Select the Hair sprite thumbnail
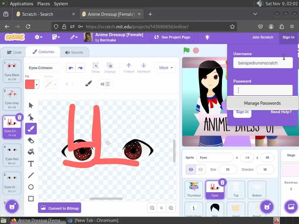 (x=215, y=209)
